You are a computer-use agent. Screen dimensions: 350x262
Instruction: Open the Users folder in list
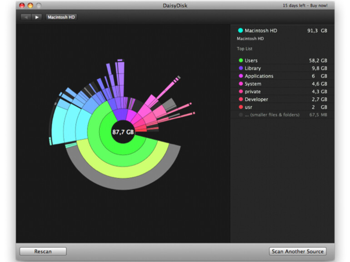(x=251, y=60)
